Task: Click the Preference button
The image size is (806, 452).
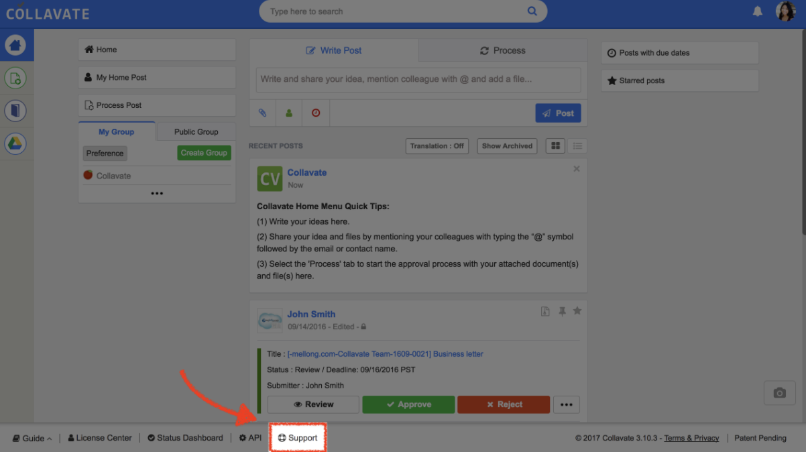Action: click(105, 153)
